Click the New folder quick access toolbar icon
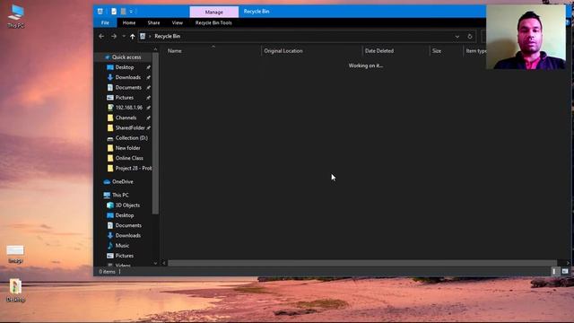Screen dimensions: 574x323 click(x=124, y=12)
